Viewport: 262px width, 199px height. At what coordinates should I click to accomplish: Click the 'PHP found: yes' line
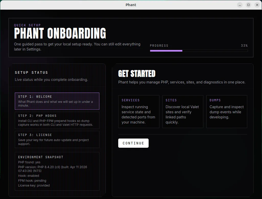click(x=29, y=162)
